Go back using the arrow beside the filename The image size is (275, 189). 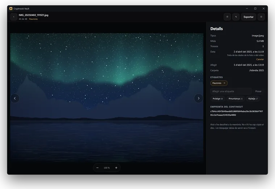(x=14, y=17)
